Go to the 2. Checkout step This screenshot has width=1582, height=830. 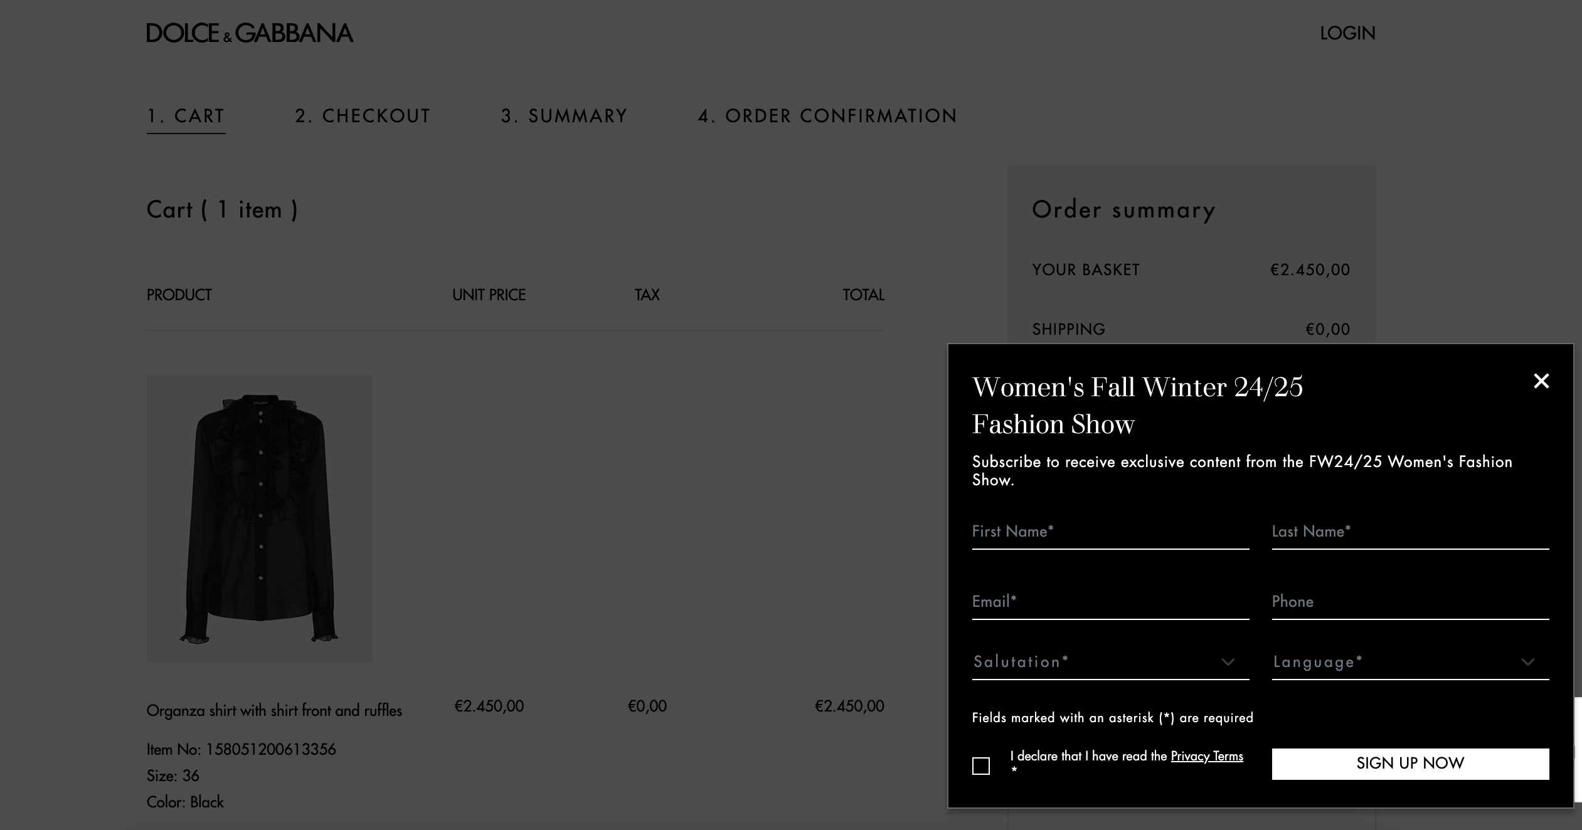pyautogui.click(x=363, y=116)
